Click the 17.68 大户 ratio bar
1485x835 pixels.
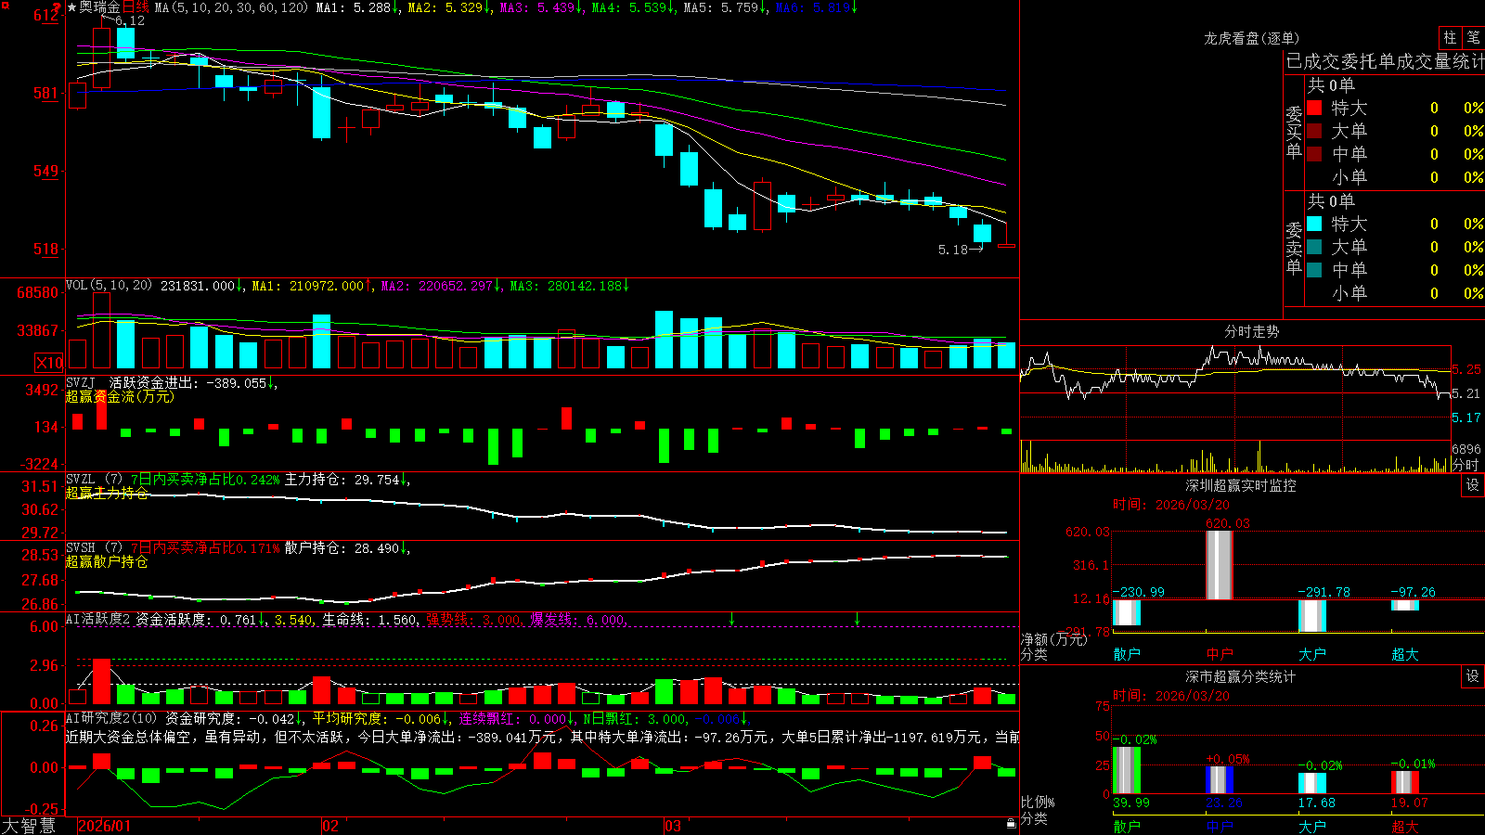[x=1312, y=783]
